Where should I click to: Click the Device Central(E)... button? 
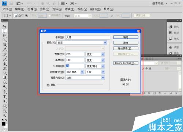pos(126,63)
